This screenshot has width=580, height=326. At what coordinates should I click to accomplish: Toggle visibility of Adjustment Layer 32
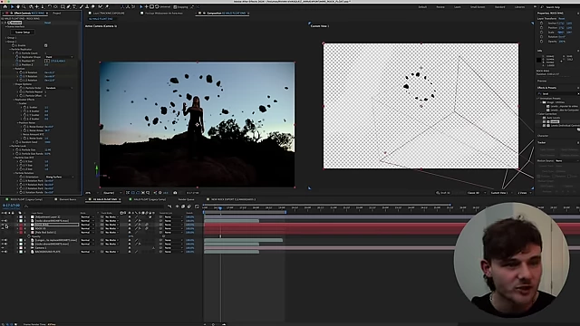[x=2, y=217]
